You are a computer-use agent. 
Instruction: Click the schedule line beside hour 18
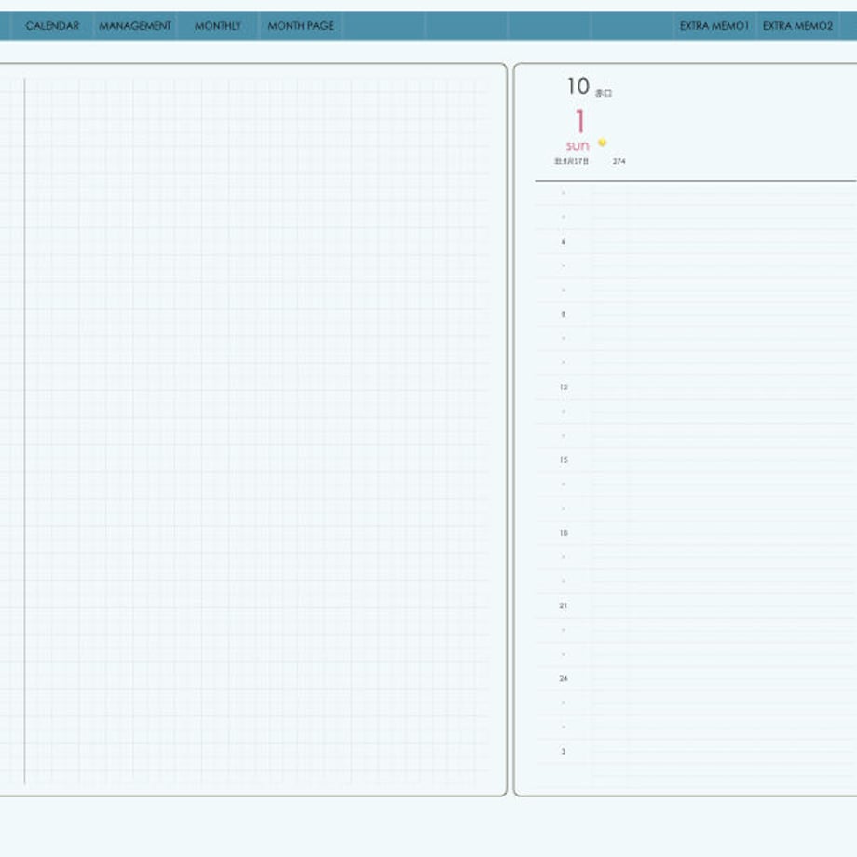point(724,533)
